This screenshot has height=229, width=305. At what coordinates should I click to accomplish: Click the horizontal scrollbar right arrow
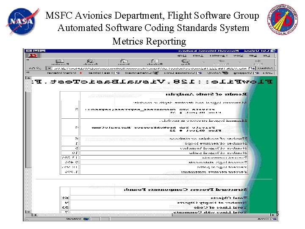coord(272,215)
